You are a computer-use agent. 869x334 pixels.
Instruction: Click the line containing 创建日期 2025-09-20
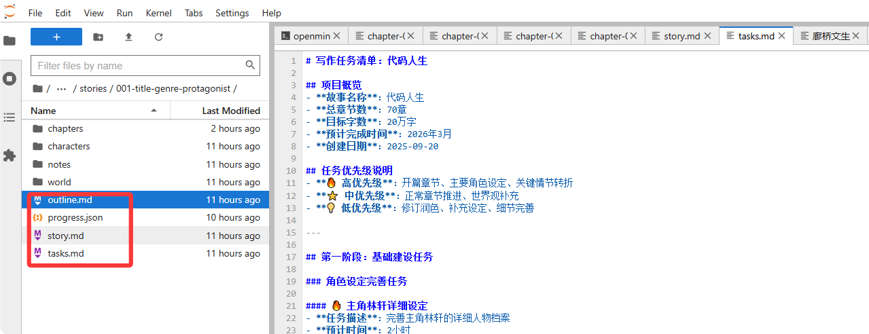point(372,146)
